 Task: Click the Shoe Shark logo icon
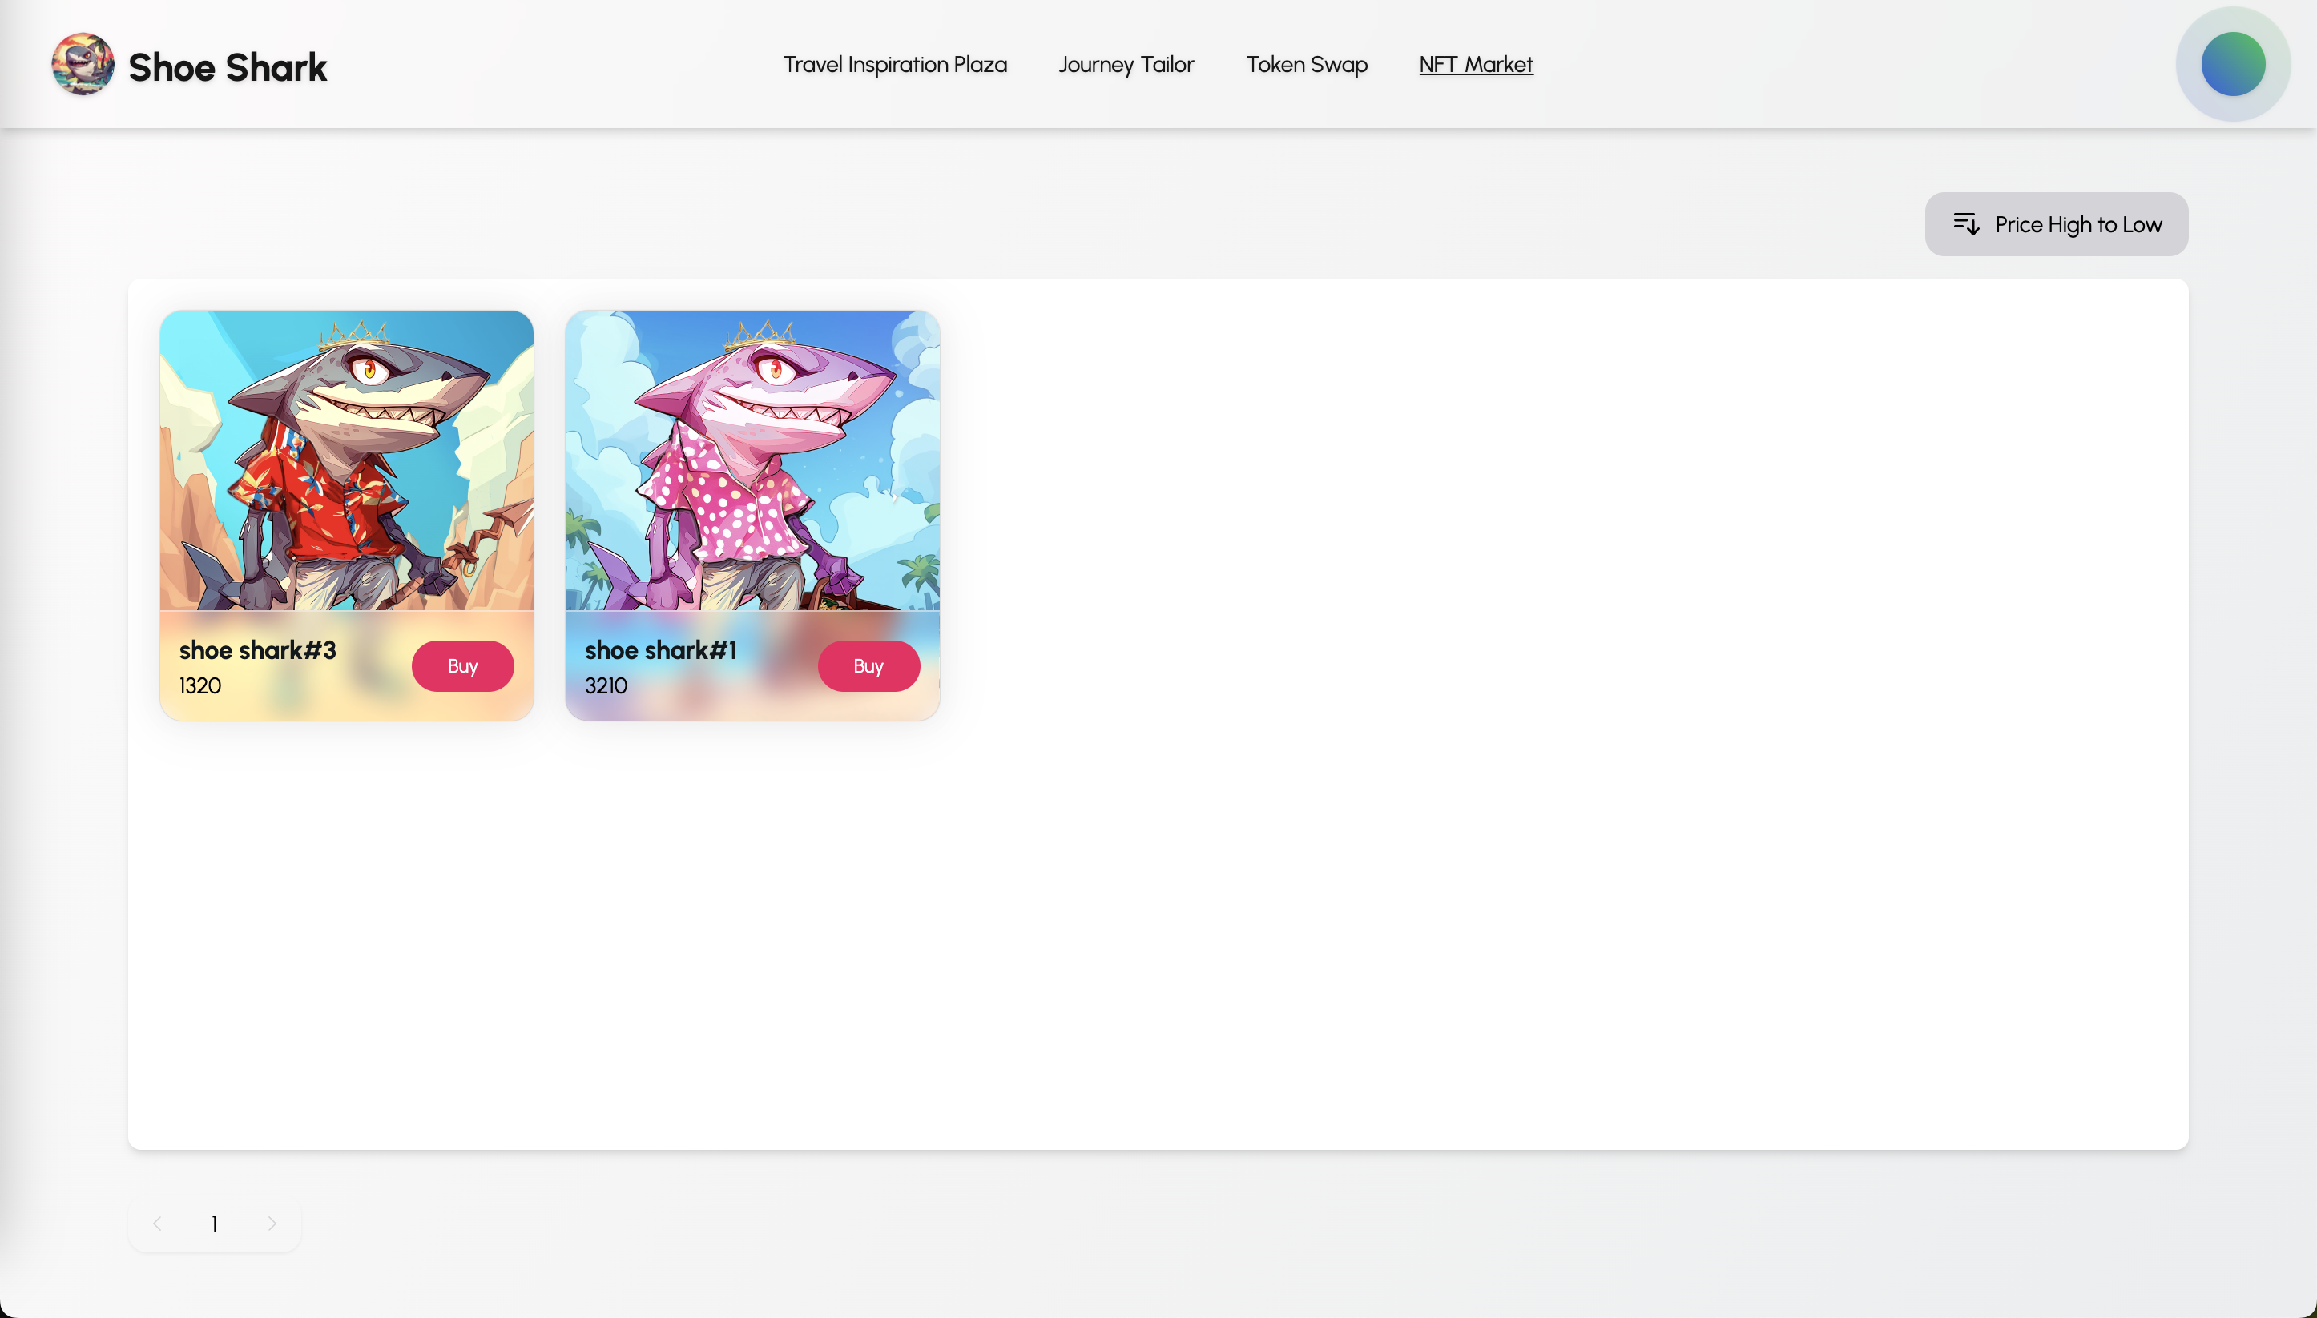pos(83,64)
